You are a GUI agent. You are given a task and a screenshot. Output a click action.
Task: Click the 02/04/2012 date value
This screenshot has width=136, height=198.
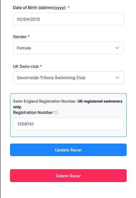pyautogui.click(x=28, y=19)
